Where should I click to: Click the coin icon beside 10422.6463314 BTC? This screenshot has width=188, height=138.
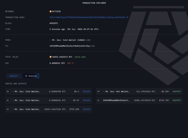pos(51,57)
